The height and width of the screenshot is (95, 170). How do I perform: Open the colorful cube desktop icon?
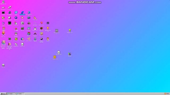click(22, 39)
